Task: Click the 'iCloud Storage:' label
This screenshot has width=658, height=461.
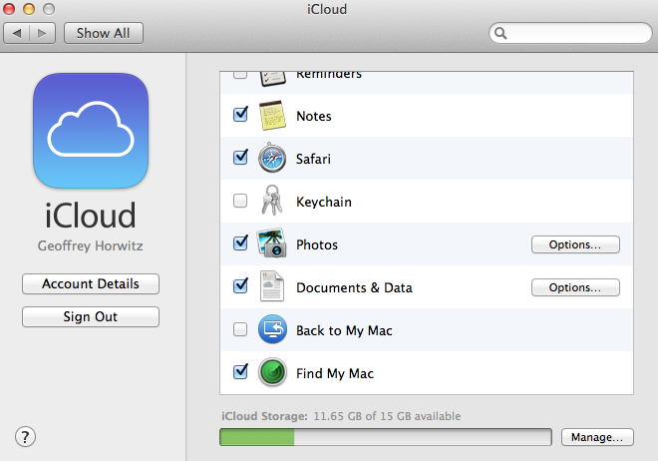Action: coord(264,416)
